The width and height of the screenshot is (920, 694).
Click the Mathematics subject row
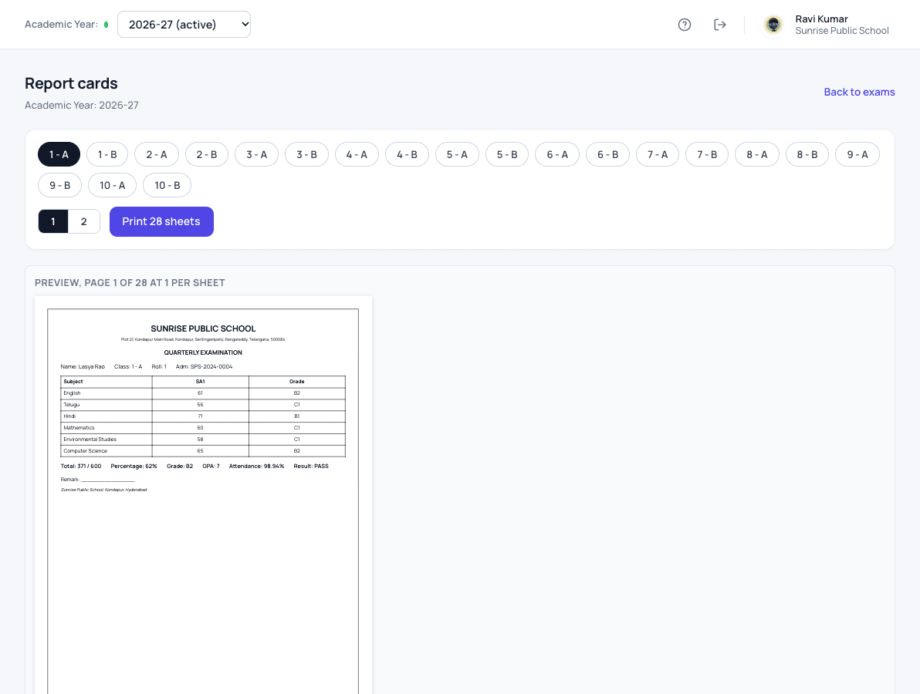pyautogui.click(x=203, y=428)
